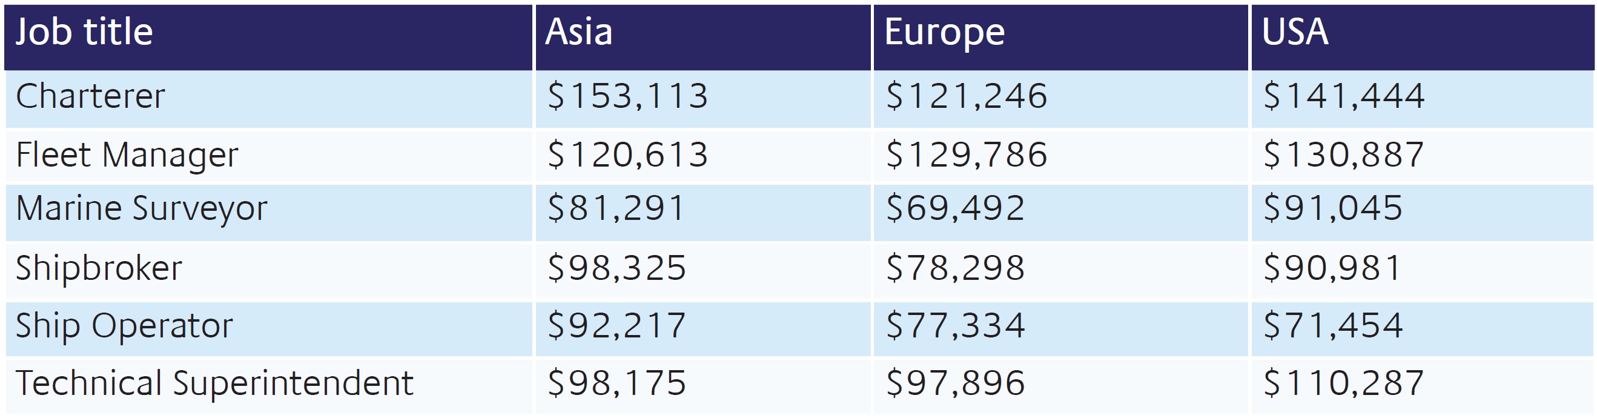Click the Marine Surveyor USA value $91,045
The width and height of the screenshot is (1597, 418).
click(x=1333, y=208)
